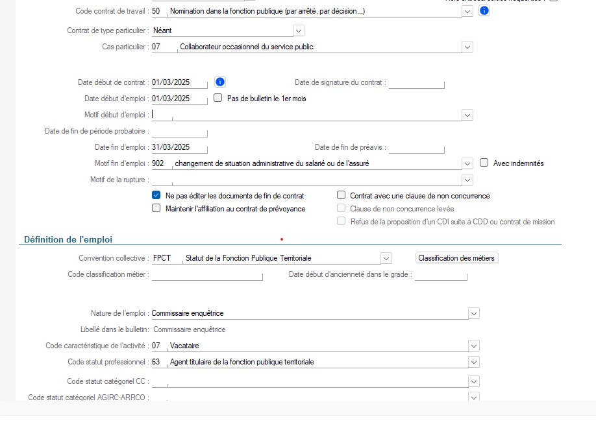Screen dimensions: 596x428
Task: Expand Motif fin d'emploi dropdown
Action: tap(467, 163)
